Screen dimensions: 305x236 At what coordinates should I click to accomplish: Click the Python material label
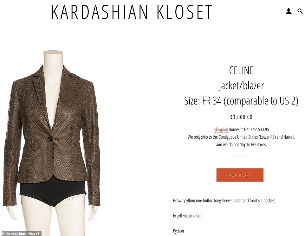click(178, 231)
